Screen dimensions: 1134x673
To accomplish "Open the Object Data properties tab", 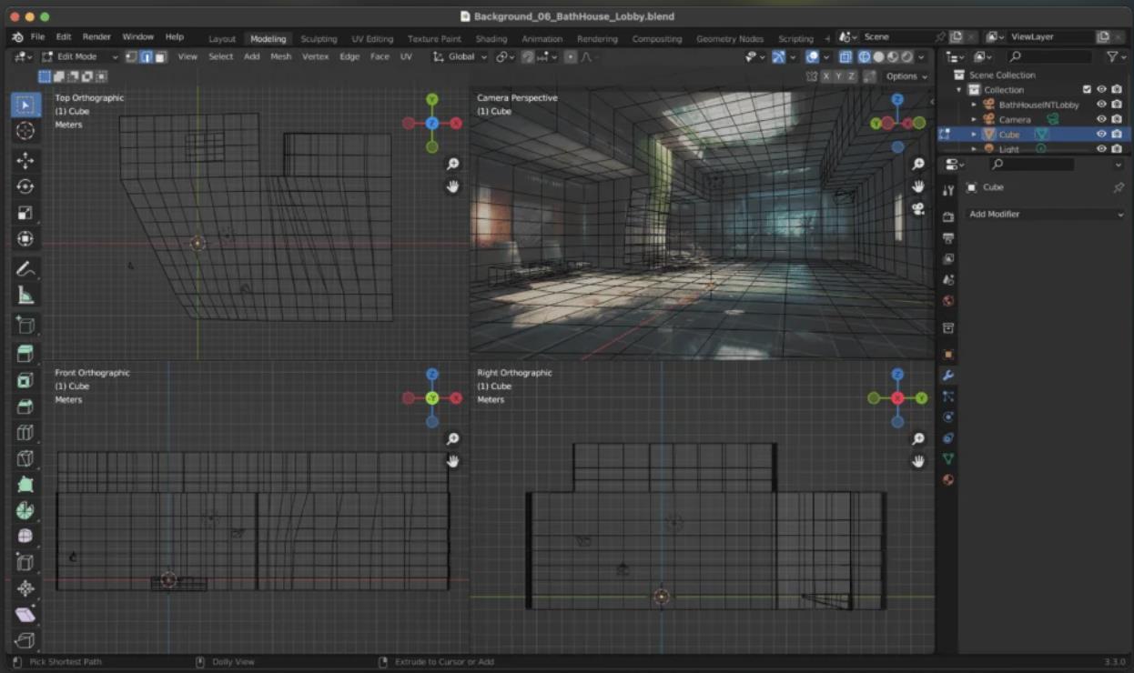I will [948, 458].
